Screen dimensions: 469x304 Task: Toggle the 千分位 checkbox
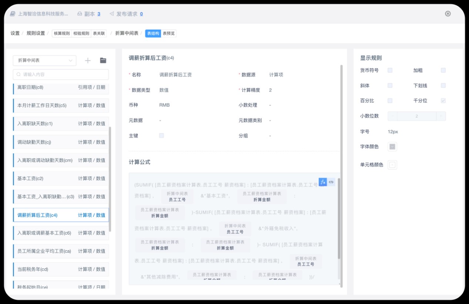tap(443, 101)
